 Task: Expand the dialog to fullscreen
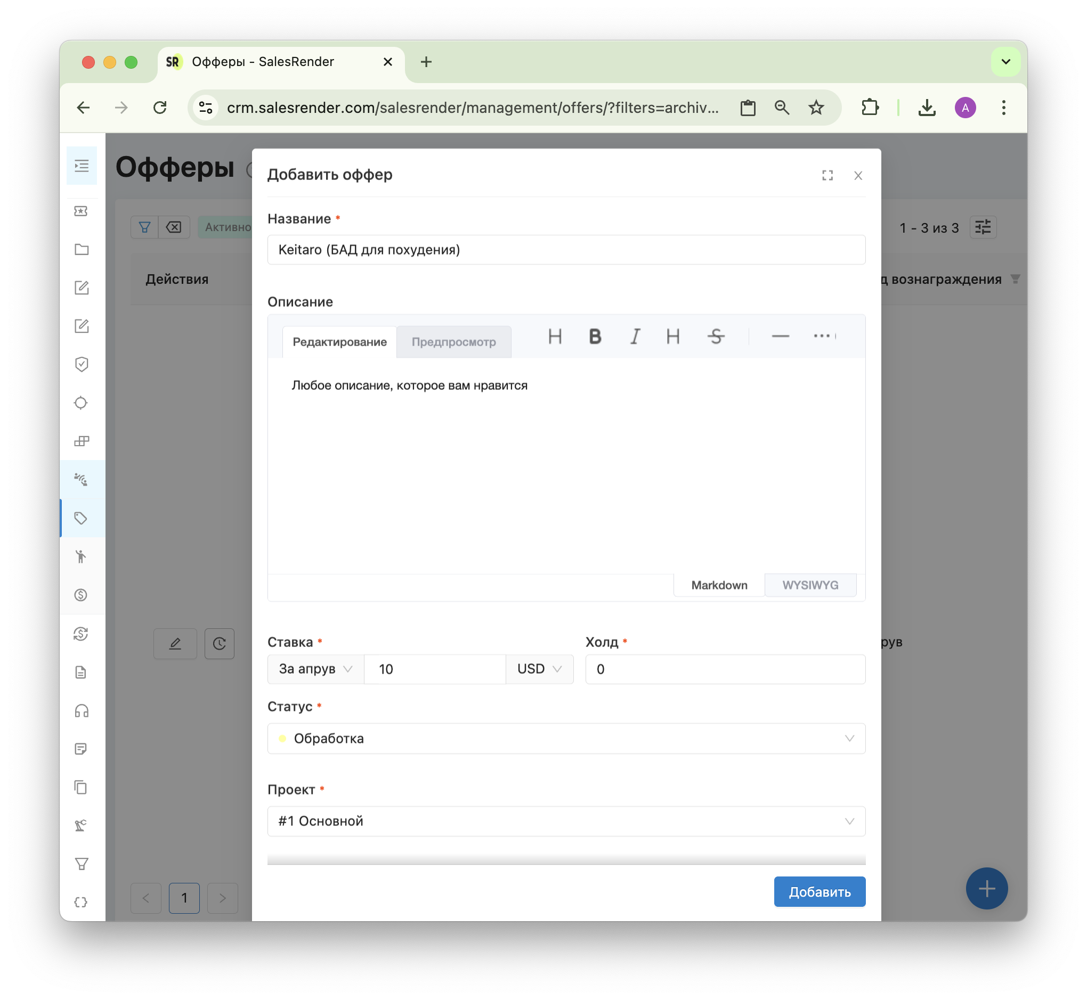pyautogui.click(x=828, y=176)
